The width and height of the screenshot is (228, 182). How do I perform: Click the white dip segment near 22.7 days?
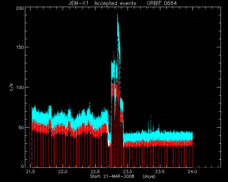tap(108, 143)
